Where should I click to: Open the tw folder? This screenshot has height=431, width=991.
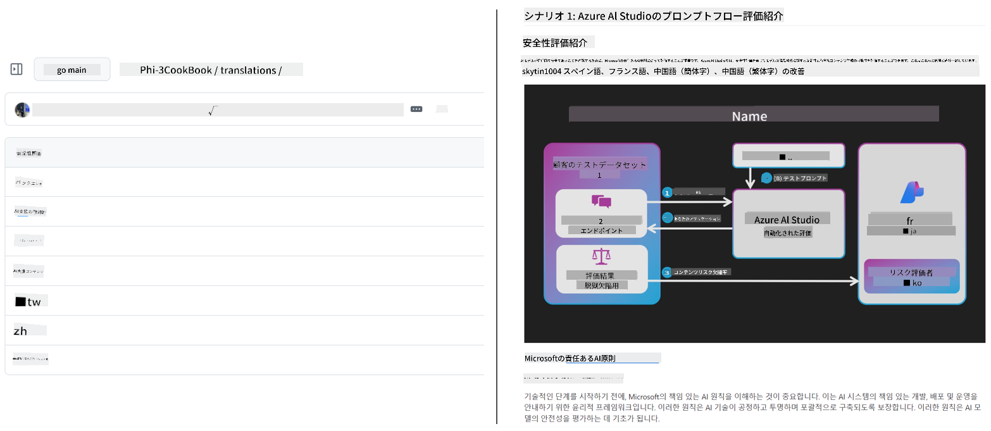point(30,301)
